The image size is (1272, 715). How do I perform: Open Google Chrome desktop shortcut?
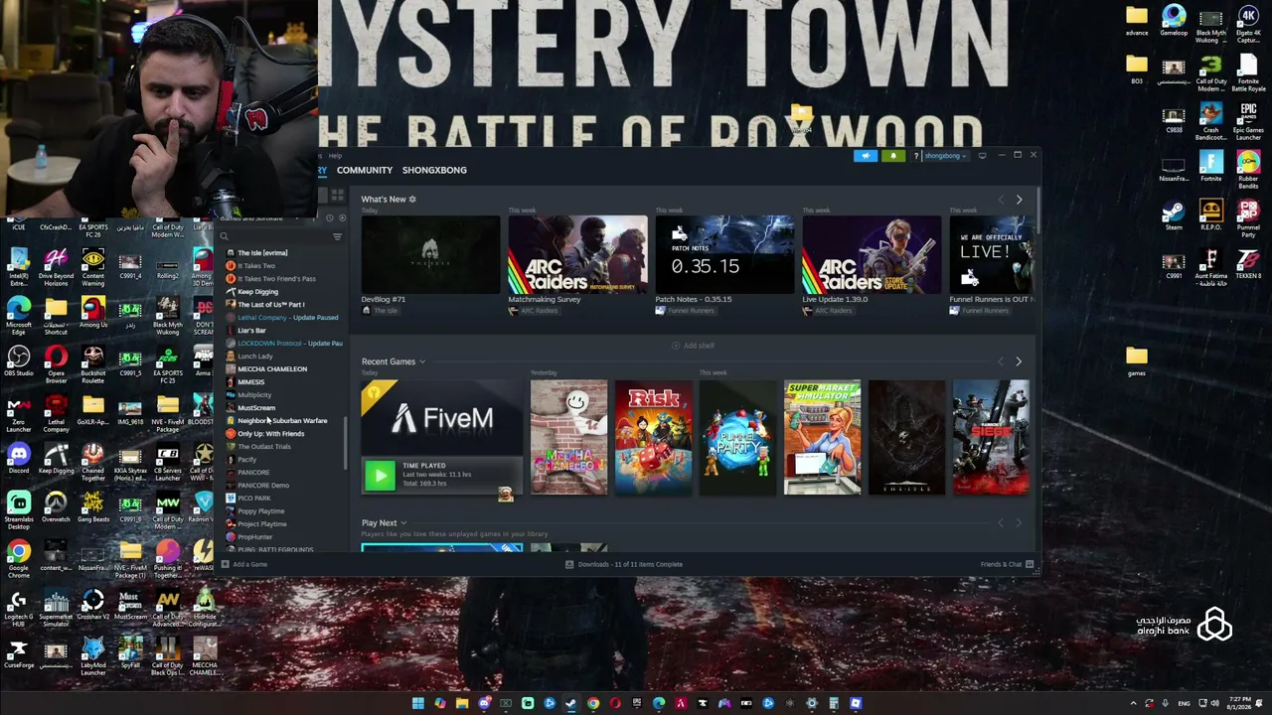tap(18, 557)
